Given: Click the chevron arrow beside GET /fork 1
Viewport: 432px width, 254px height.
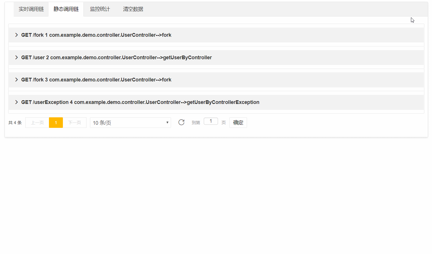Looking at the screenshot, I should coord(16,35).
